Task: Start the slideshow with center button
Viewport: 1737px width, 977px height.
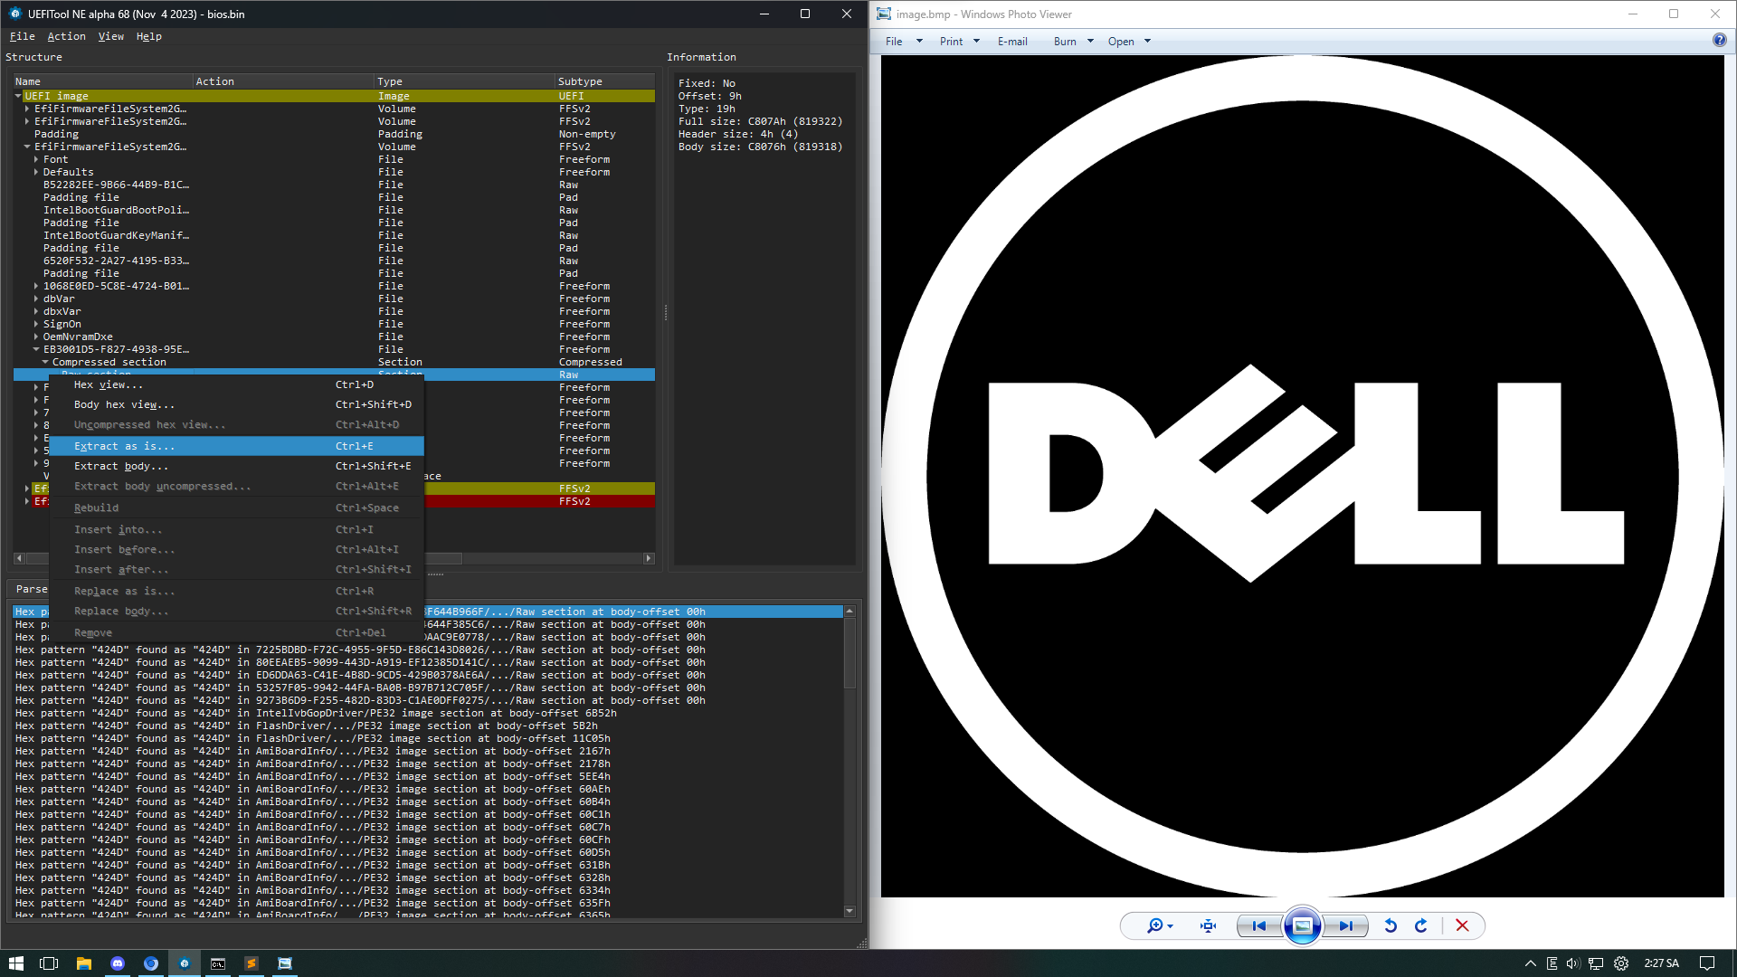Action: click(x=1302, y=925)
